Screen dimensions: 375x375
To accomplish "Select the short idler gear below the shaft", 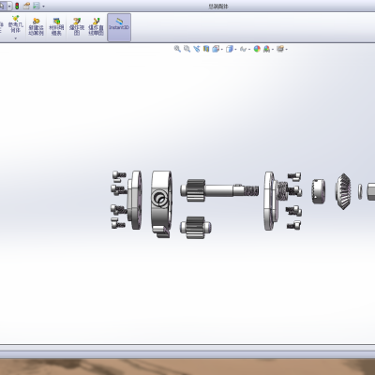I will pyautogui.click(x=196, y=228).
